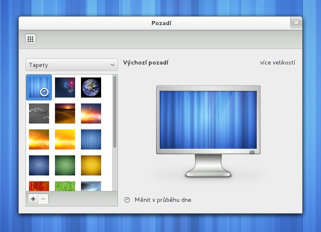Select the red-orange flower wallpaper thumbnail
This screenshot has height=232, width=321.
coord(39,186)
